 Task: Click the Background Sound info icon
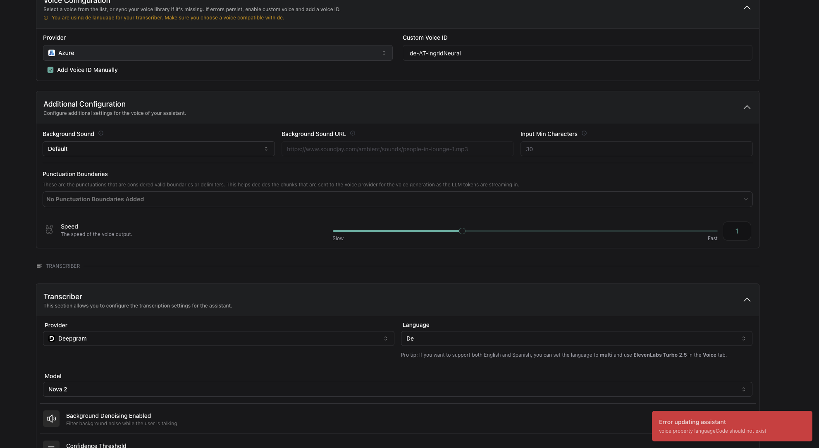[101, 133]
